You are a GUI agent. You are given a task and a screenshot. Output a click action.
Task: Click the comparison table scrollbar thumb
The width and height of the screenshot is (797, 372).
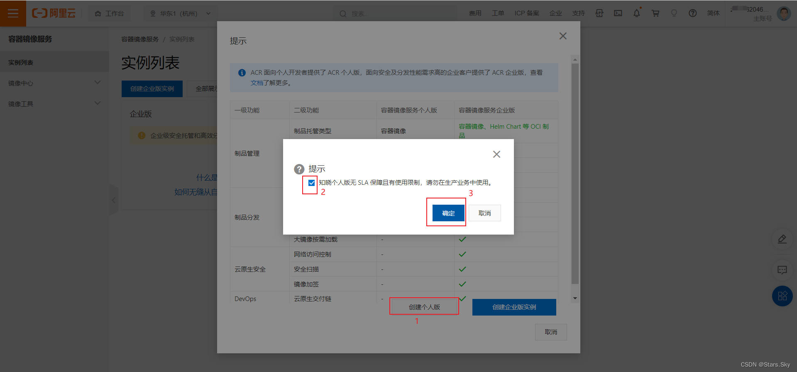[575, 174]
